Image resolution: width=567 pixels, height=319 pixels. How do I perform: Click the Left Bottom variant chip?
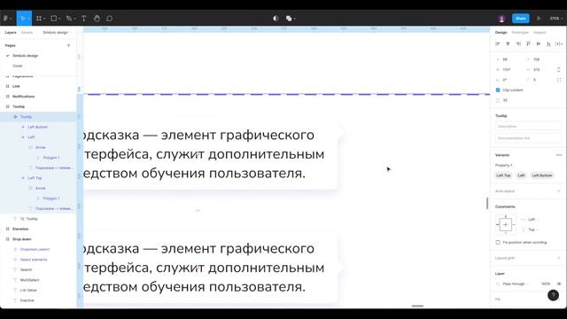[542, 175]
